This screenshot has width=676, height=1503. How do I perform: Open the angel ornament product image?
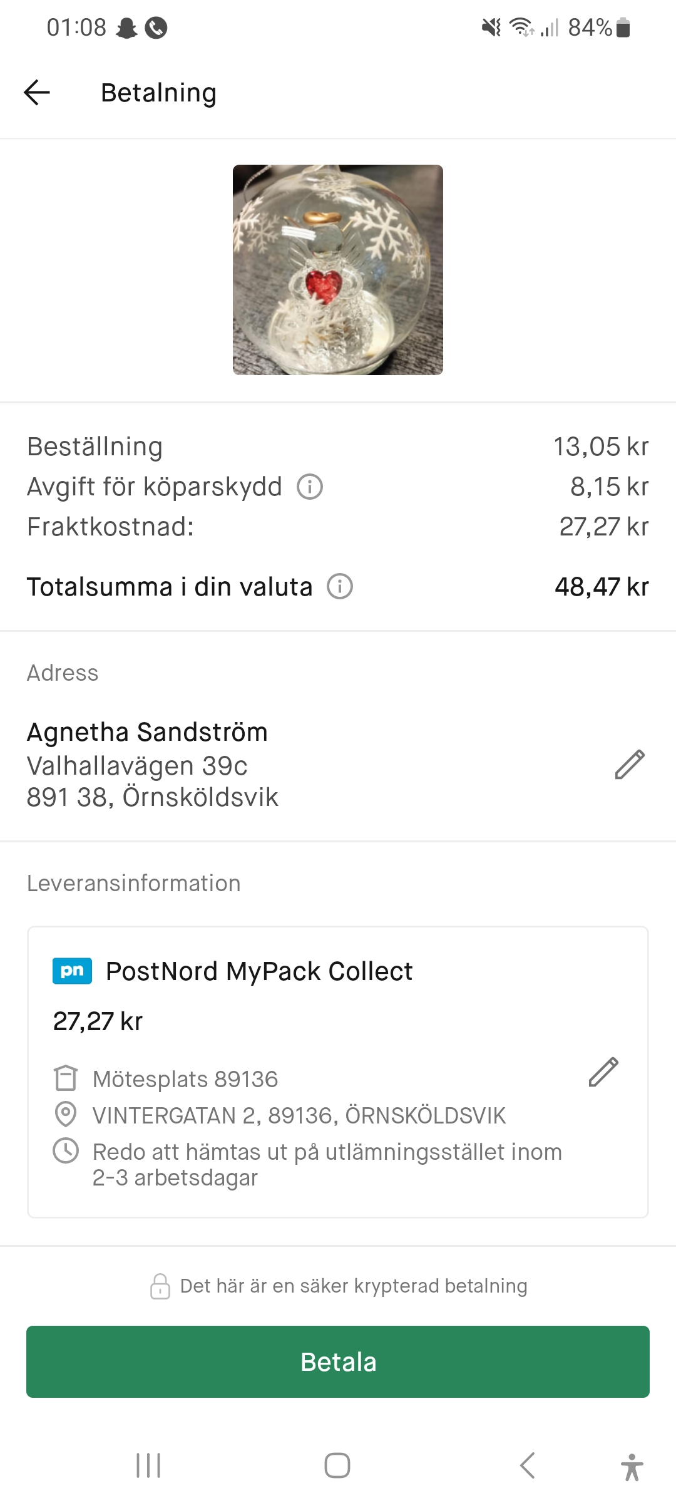[x=338, y=270]
